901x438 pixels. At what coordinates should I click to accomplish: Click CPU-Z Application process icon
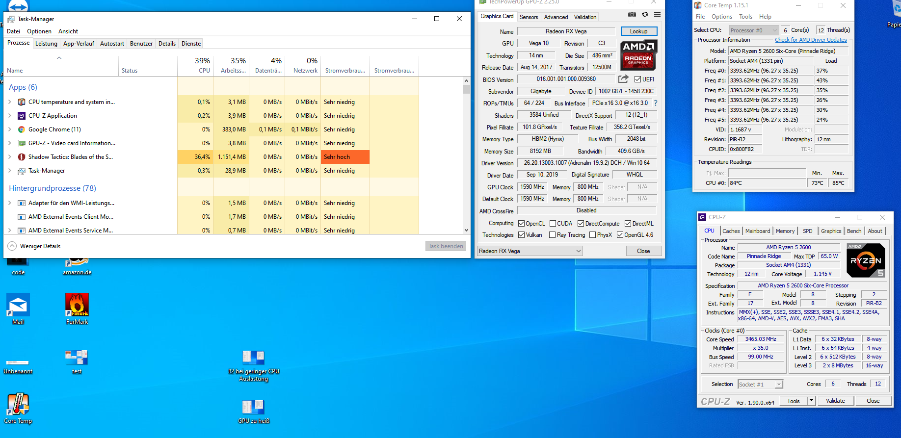tap(22, 116)
